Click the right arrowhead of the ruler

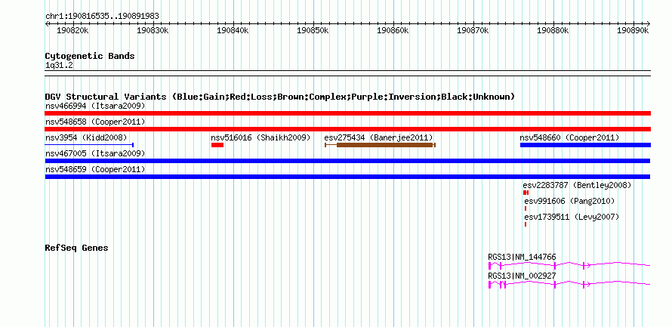[x=648, y=23]
